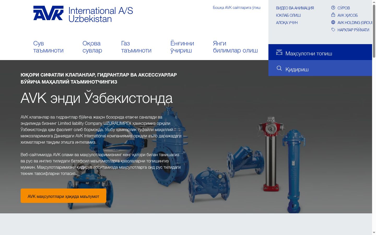The width and height of the screenshot is (376, 235).
Task: Click the International A/S Uzbekistan title
Action: pyautogui.click(x=101, y=15)
